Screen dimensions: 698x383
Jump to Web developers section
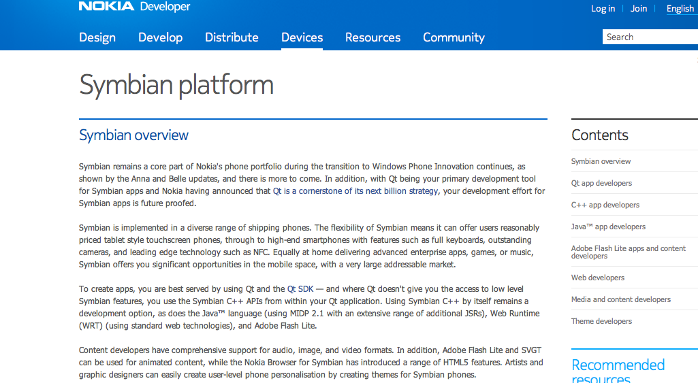click(597, 278)
